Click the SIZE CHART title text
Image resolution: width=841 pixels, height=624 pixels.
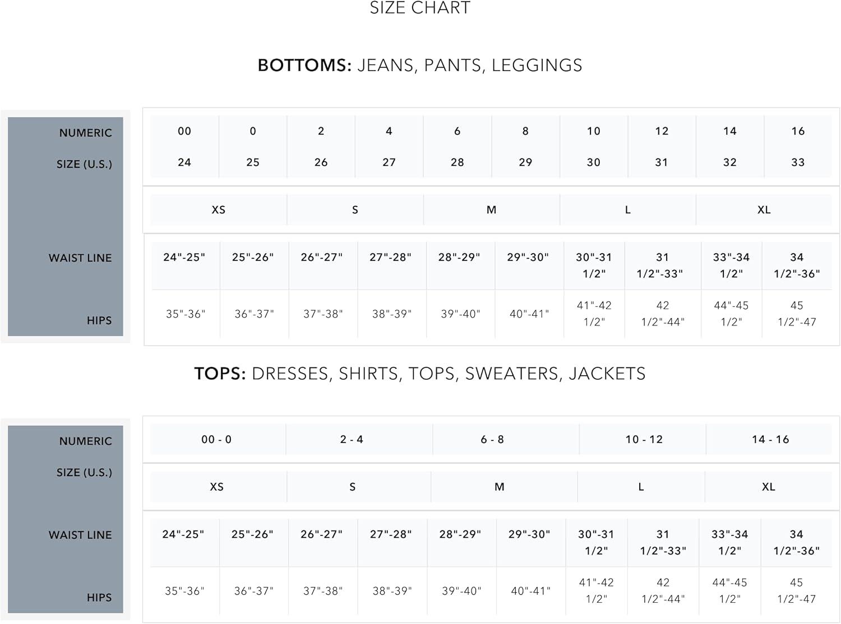(x=420, y=8)
